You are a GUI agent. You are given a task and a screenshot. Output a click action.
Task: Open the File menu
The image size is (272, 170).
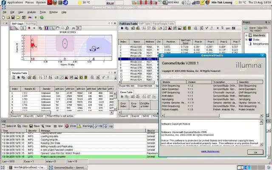click(5, 12)
